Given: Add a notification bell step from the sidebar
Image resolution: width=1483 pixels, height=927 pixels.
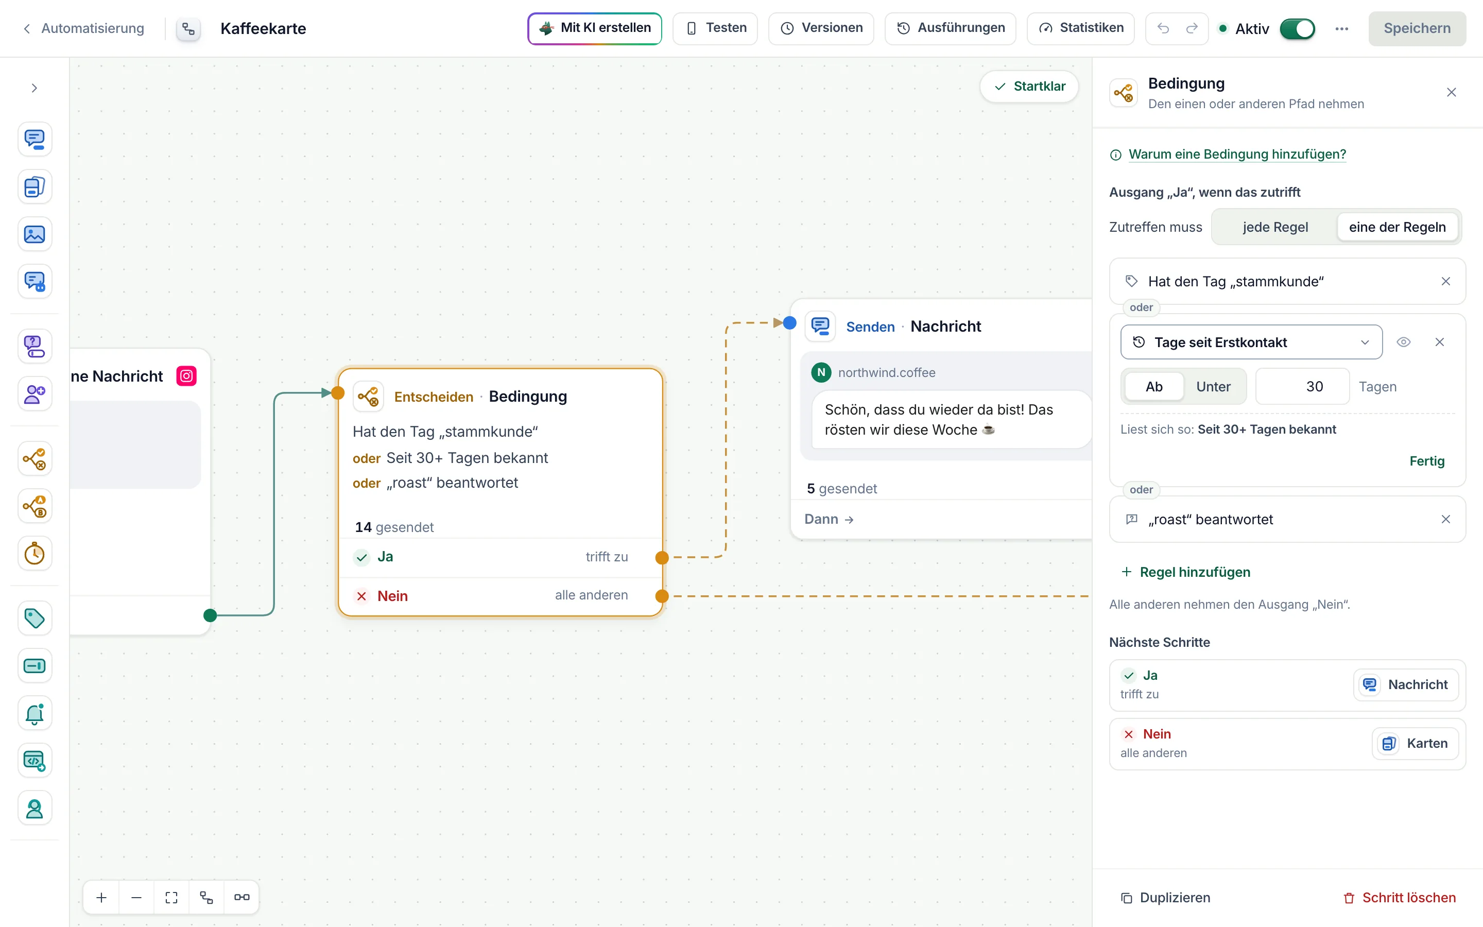Looking at the screenshot, I should click(x=35, y=713).
